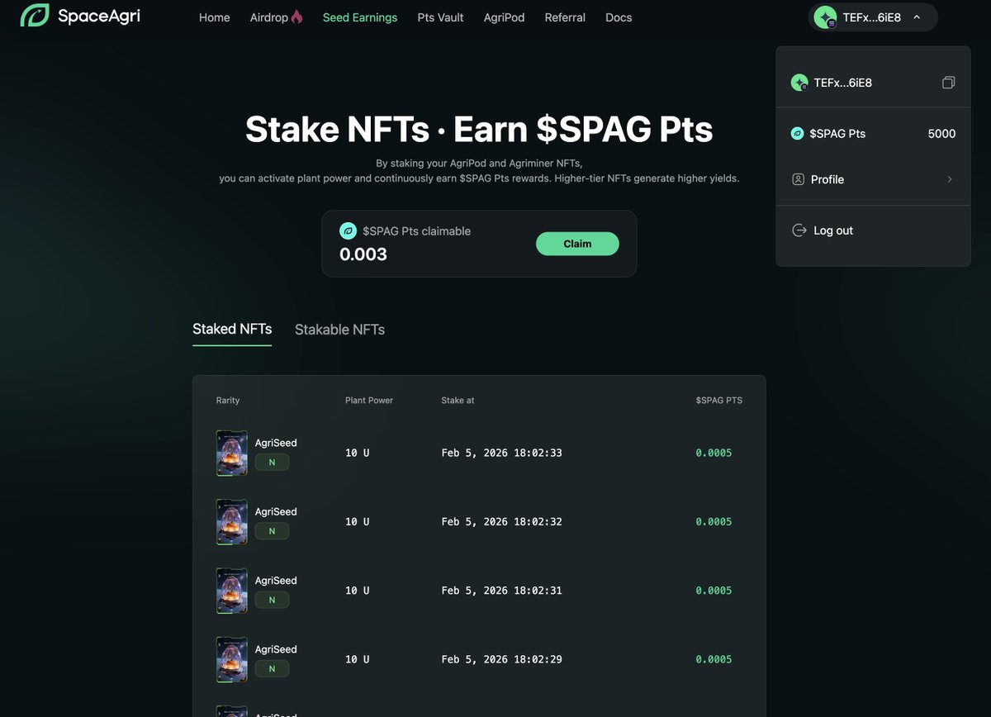
Task: Click the Profile person icon
Action: click(798, 179)
